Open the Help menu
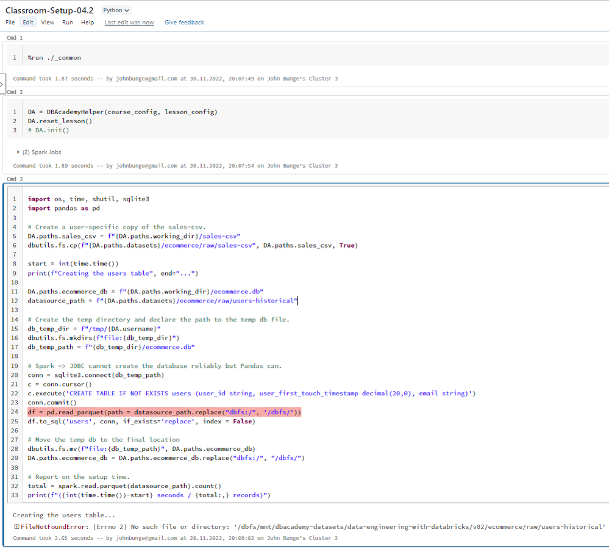Screen dimensions: 609x549 (88, 23)
